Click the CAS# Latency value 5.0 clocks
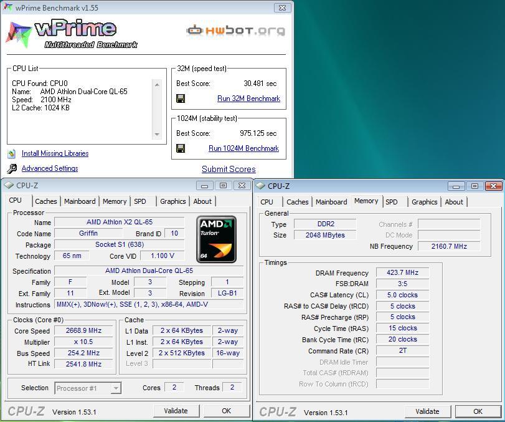The image size is (505, 422). 403,295
